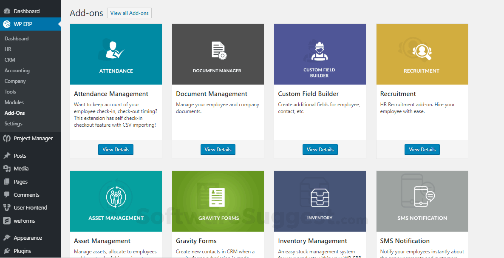Click the Gravity Forms document icon
This screenshot has height=258, width=504.
click(x=218, y=197)
